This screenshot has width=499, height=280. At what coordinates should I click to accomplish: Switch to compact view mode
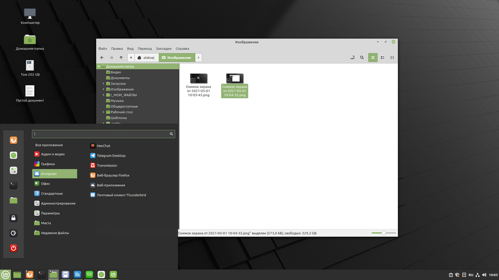pyautogui.click(x=392, y=57)
